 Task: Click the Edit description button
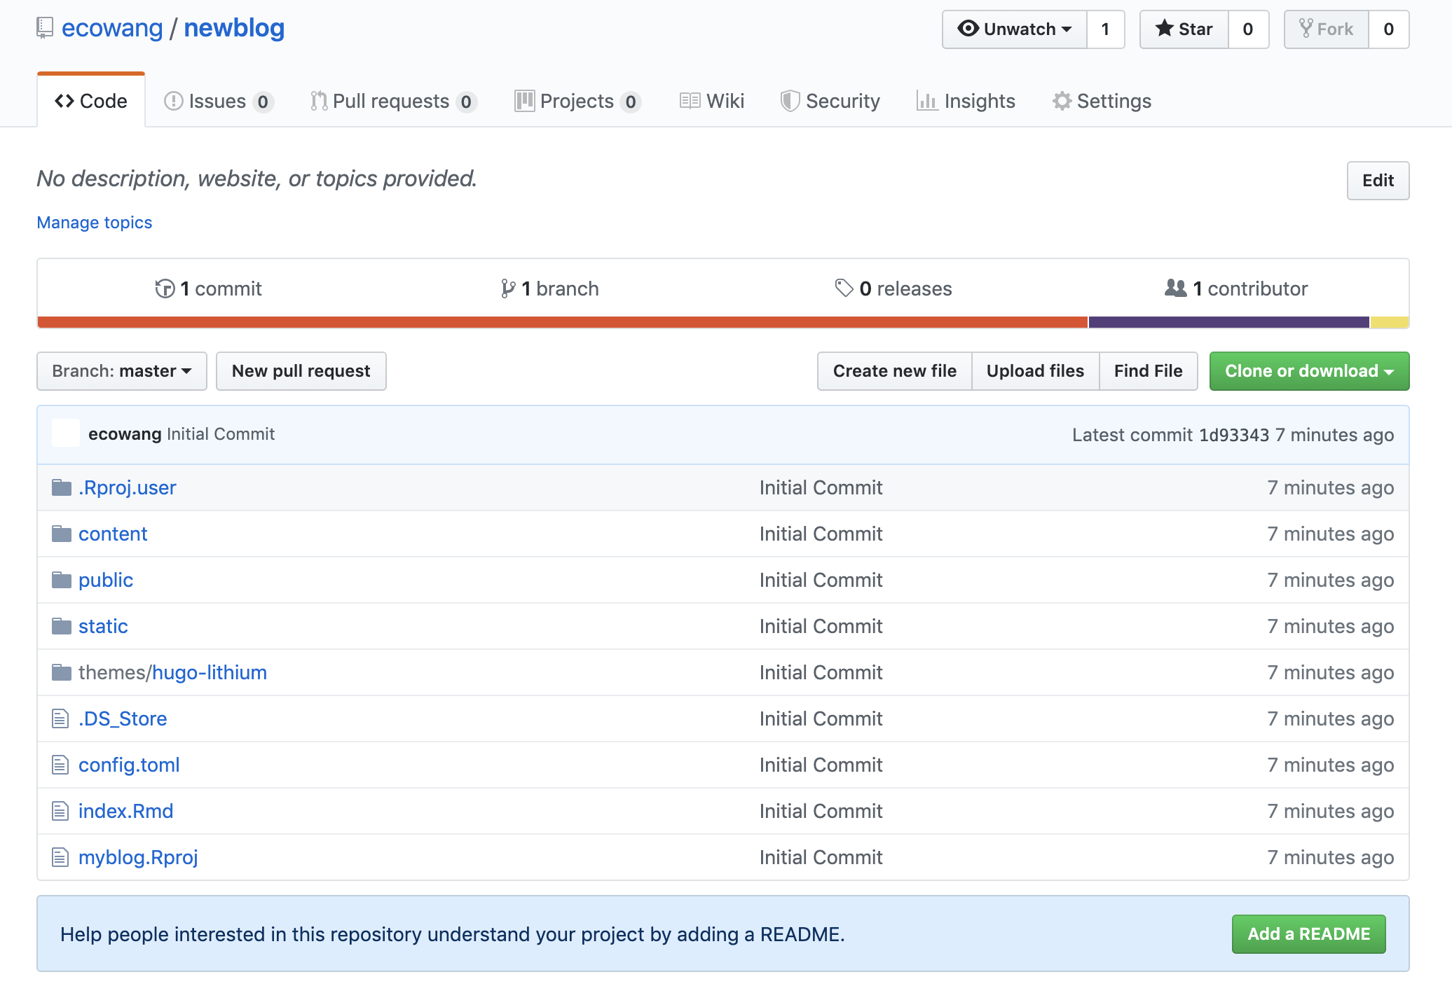tap(1378, 181)
